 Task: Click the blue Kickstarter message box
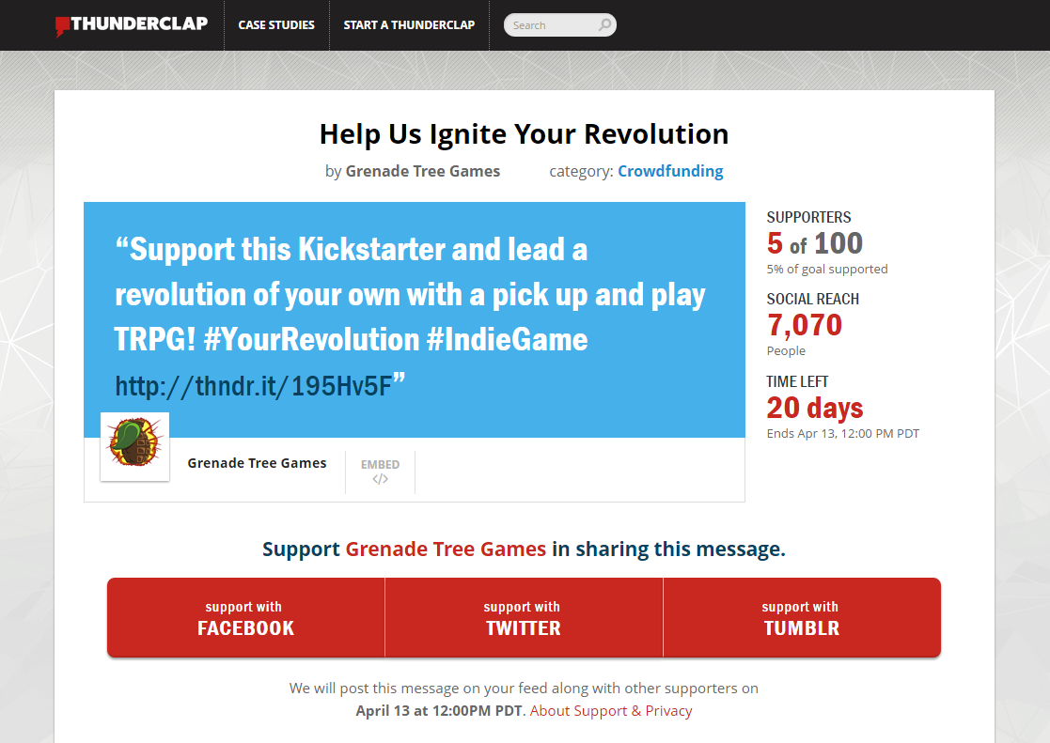pos(415,320)
